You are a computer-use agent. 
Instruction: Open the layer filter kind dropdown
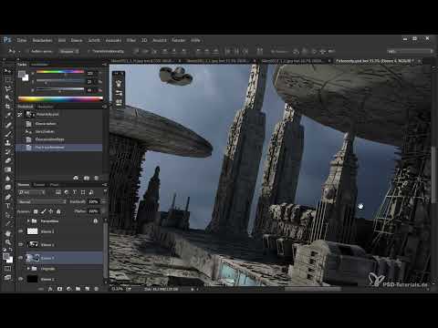pyautogui.click(x=31, y=192)
